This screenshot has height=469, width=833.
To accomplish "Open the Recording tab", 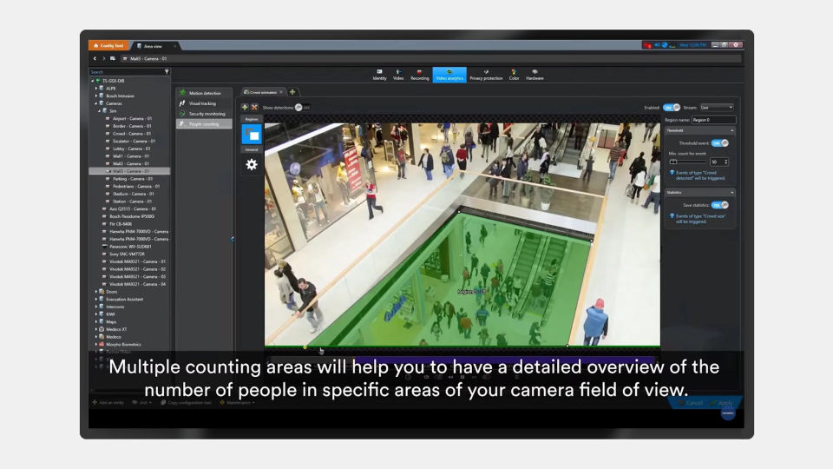I will click(420, 75).
